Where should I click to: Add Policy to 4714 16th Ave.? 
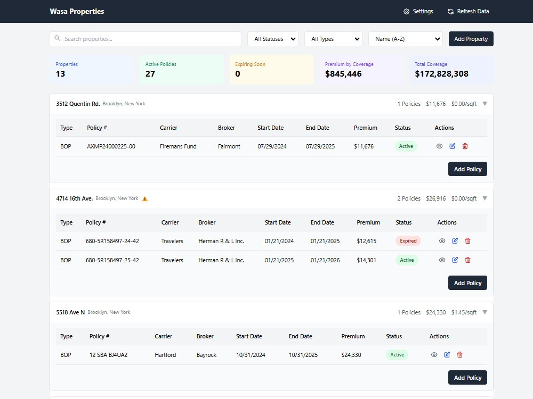click(x=467, y=283)
